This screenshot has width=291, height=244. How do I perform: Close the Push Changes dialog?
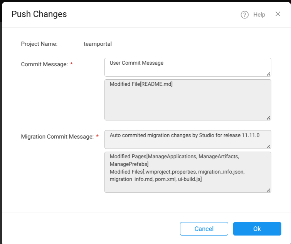coord(278,14)
